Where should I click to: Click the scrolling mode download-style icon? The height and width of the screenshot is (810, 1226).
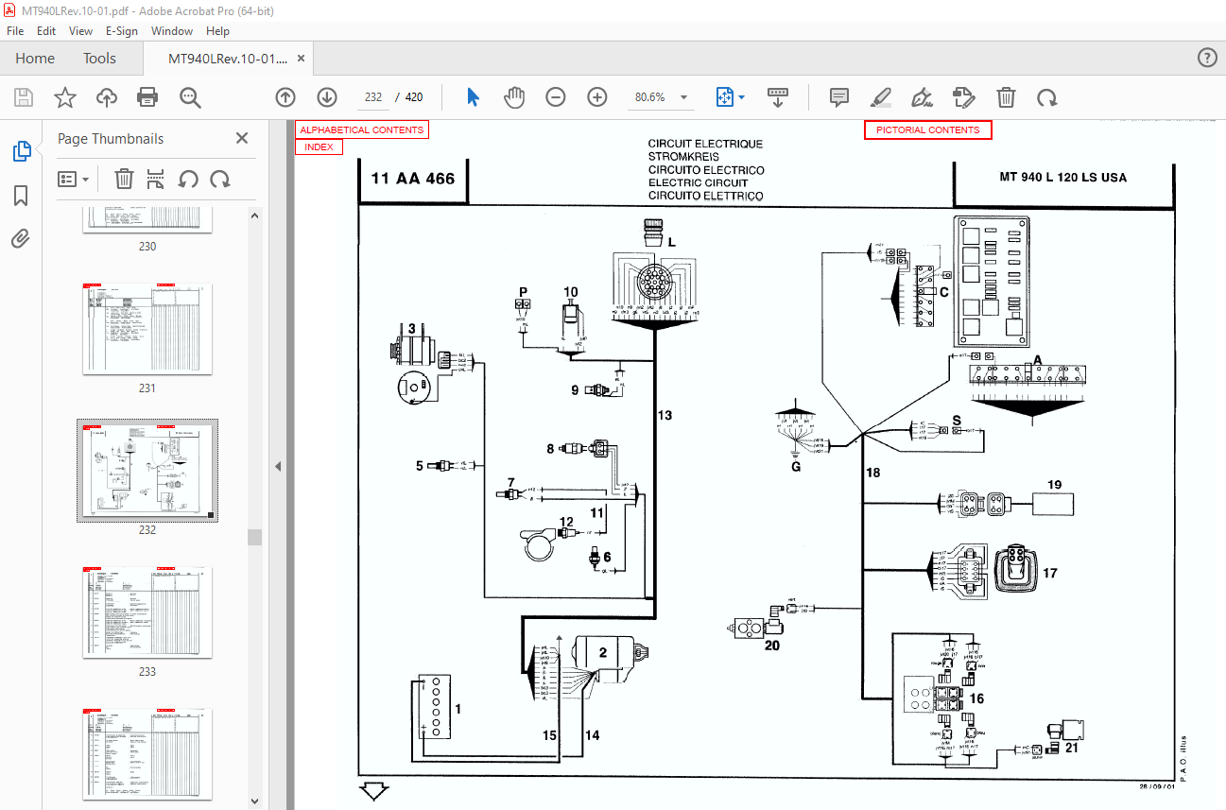[777, 97]
